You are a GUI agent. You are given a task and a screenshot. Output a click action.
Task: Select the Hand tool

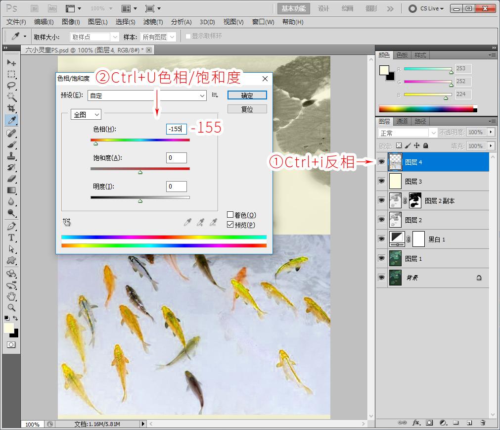pyautogui.click(x=11, y=296)
